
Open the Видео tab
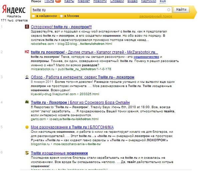[x=133, y=1]
